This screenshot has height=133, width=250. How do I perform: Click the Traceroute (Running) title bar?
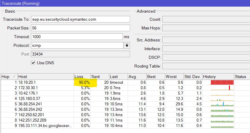pyautogui.click(x=125, y=3)
